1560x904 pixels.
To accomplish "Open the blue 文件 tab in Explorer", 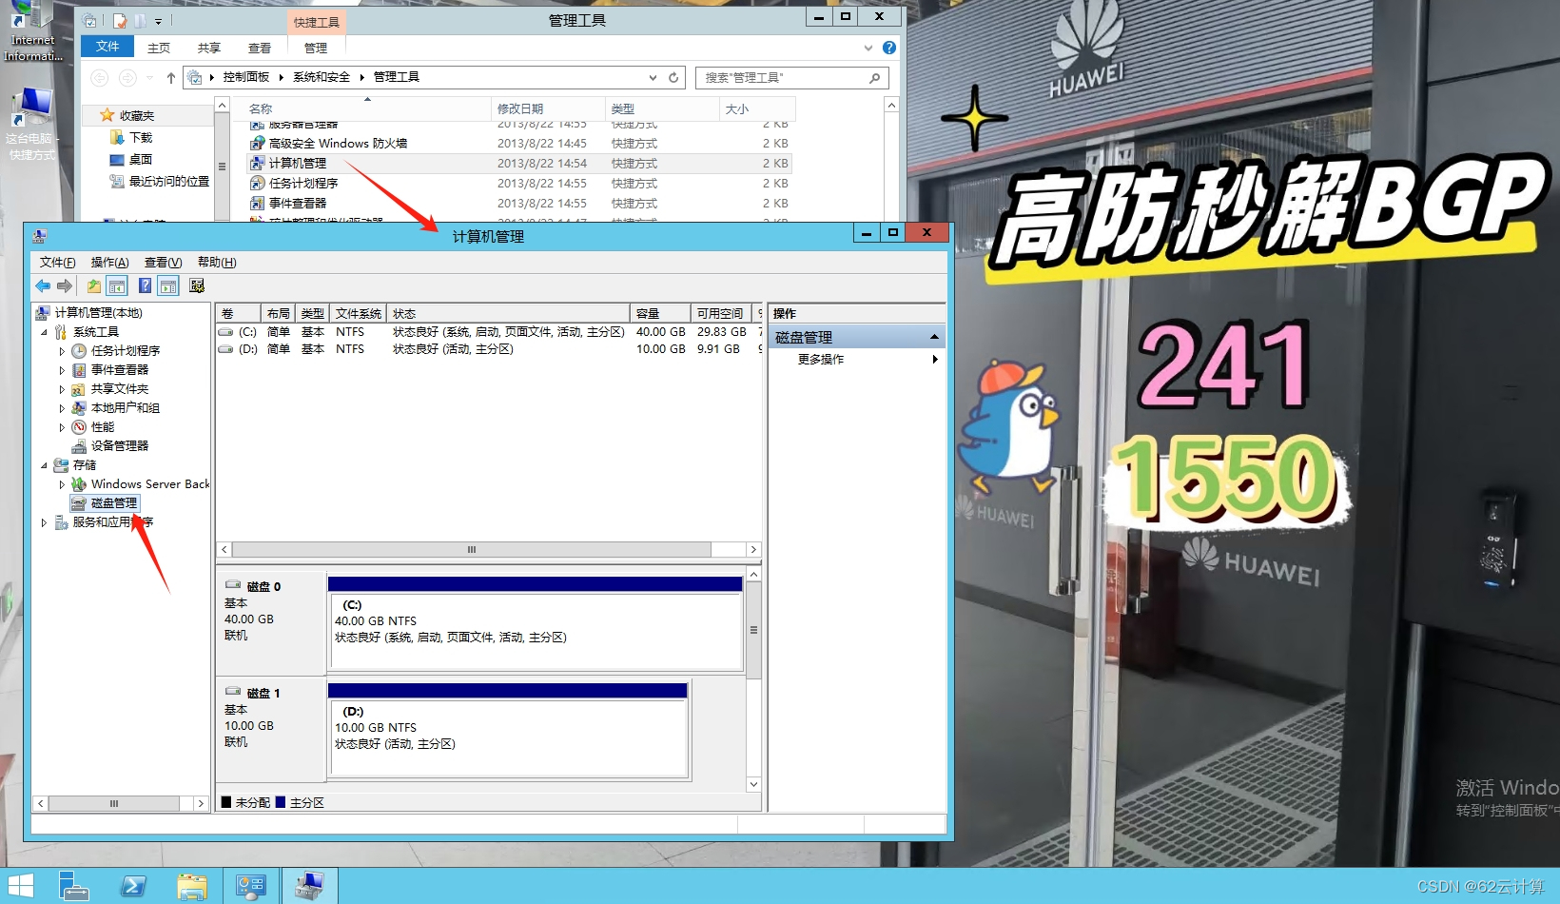I will [107, 47].
